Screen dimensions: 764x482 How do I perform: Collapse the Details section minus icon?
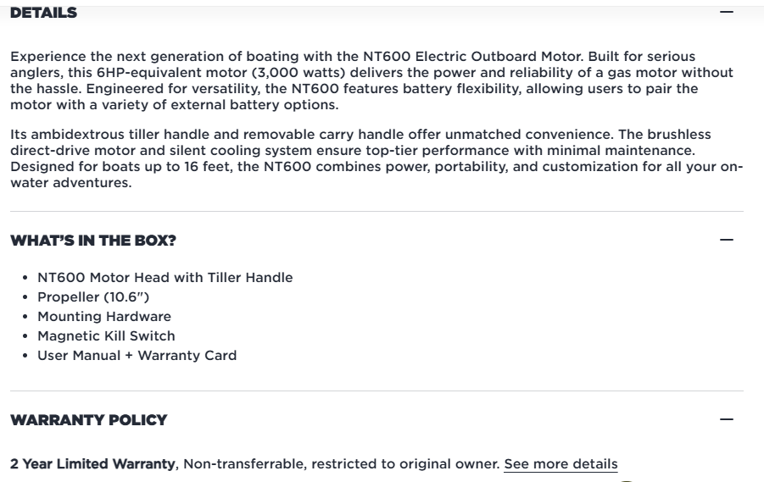(726, 13)
